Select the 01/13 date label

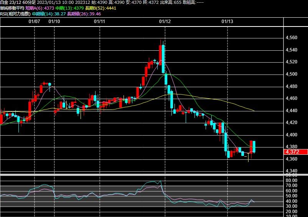click(x=227, y=21)
